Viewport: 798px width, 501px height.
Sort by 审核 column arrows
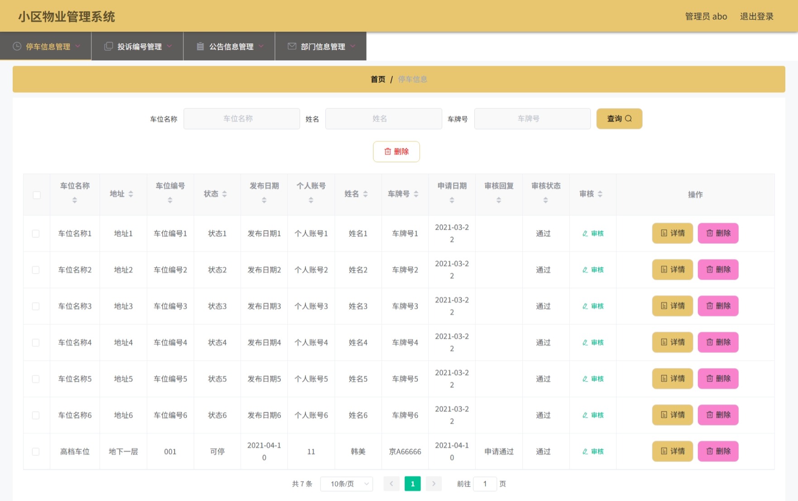(x=600, y=194)
